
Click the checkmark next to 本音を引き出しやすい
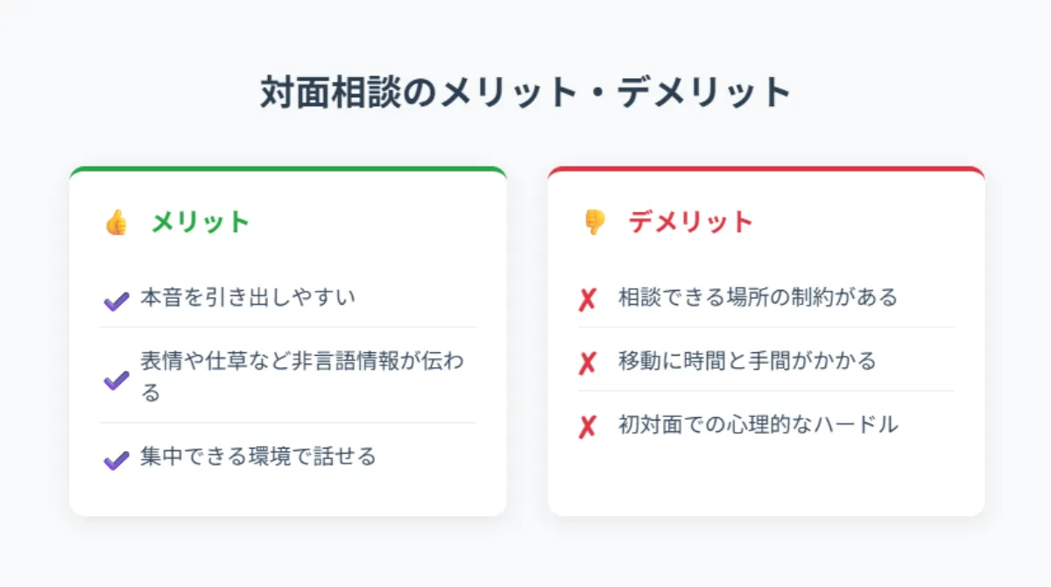pyautogui.click(x=116, y=301)
